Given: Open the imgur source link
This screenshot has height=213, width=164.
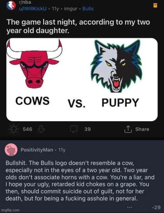Looking at the screenshot, I should [x=71, y=9].
